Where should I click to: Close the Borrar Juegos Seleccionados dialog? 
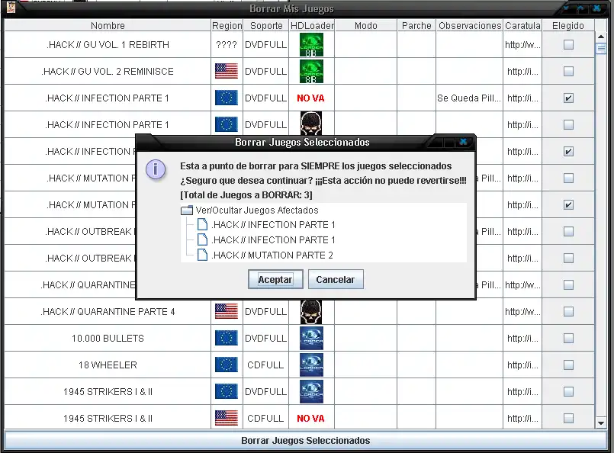click(x=463, y=141)
